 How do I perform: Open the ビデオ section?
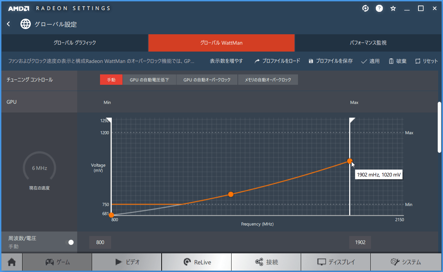click(127, 262)
